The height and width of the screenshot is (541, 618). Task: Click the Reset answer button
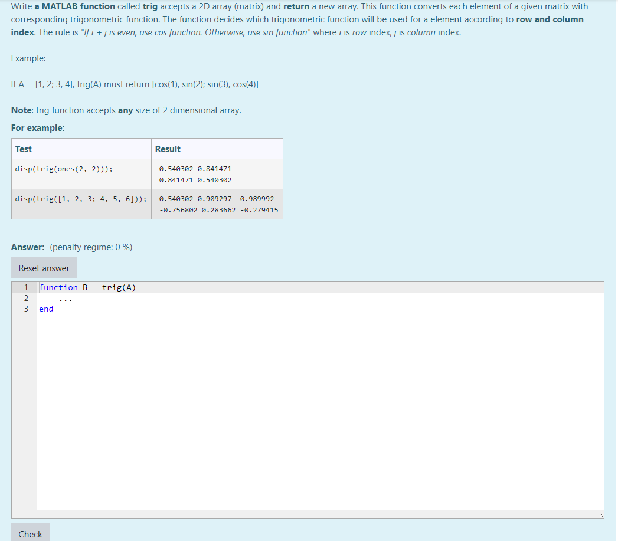click(44, 268)
